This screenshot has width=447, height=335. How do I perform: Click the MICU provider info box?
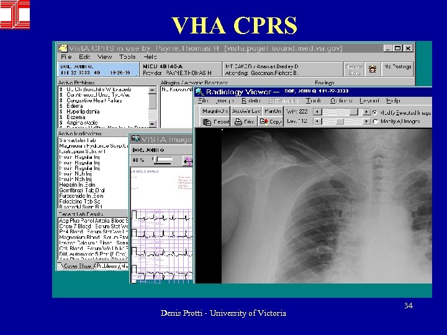181,69
